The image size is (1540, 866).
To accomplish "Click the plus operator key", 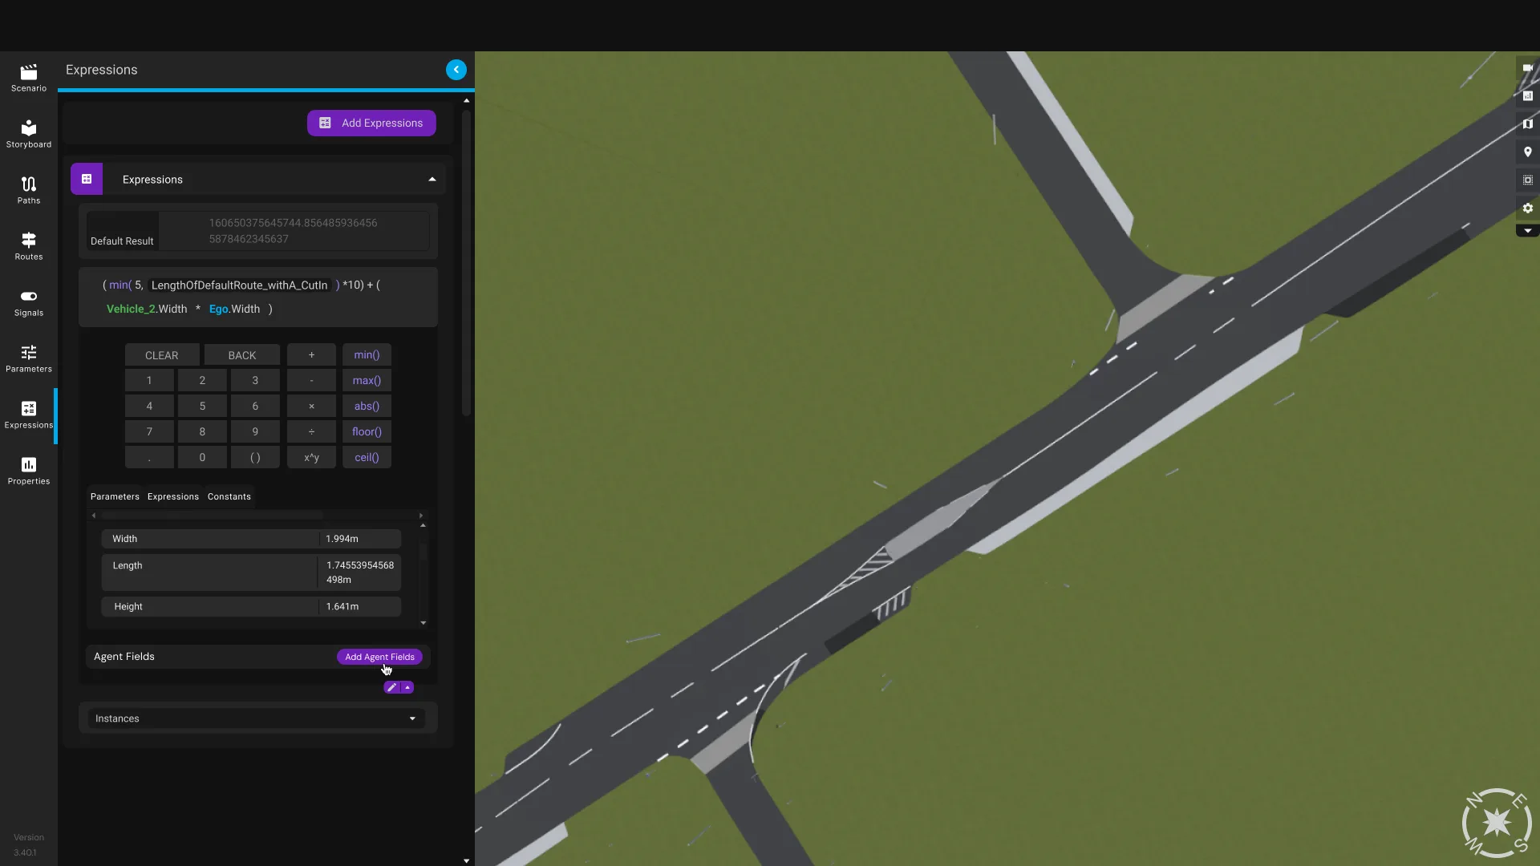I will coord(311,355).
